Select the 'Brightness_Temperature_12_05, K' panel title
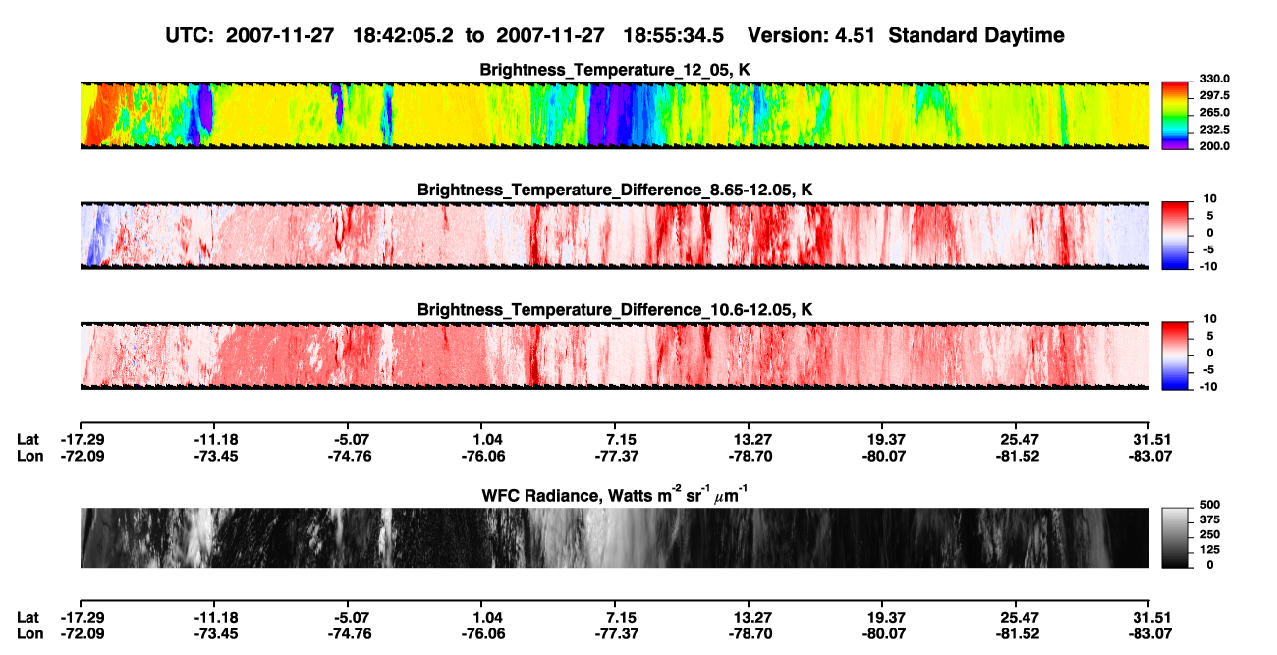This screenshot has height=655, width=1277. pos(614,69)
